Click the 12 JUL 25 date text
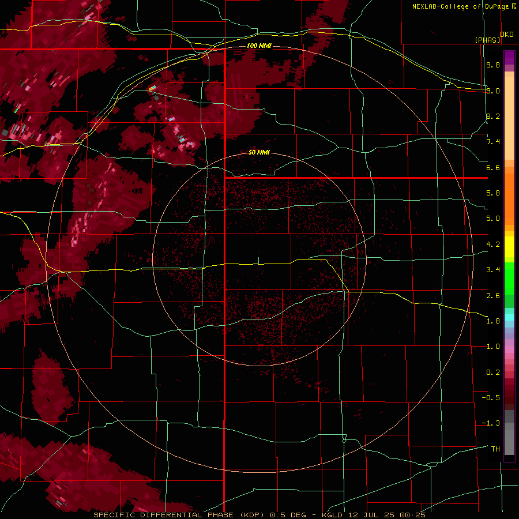519x519 pixels. tap(371, 515)
